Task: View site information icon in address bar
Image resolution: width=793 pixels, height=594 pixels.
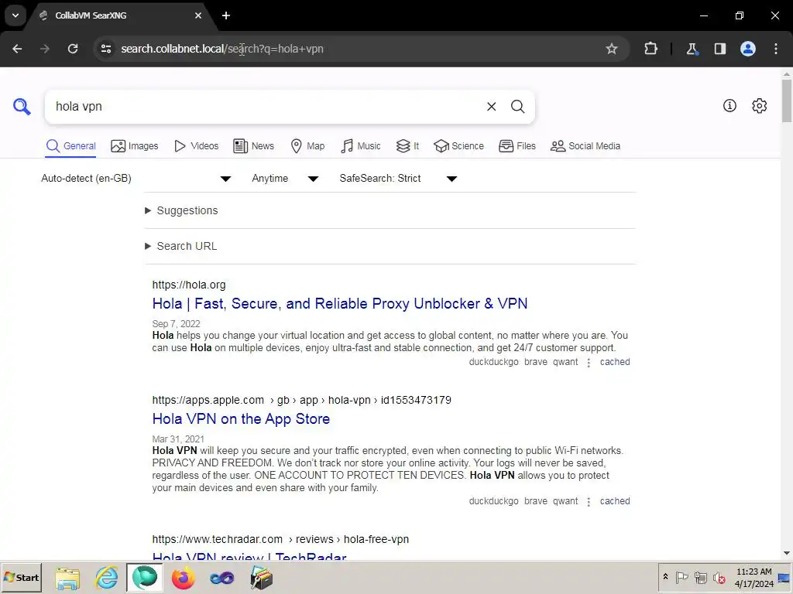Action: (106, 49)
